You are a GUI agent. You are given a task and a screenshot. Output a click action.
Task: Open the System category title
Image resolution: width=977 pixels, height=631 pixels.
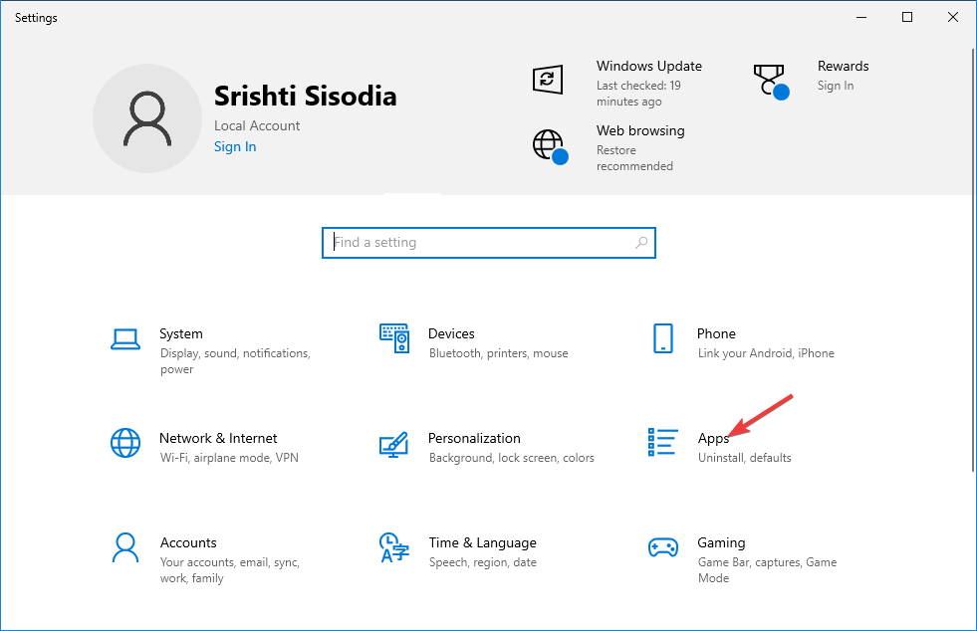pyautogui.click(x=180, y=333)
